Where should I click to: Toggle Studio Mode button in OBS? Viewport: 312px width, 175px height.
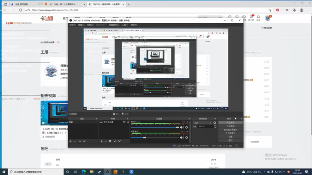(x=230, y=133)
